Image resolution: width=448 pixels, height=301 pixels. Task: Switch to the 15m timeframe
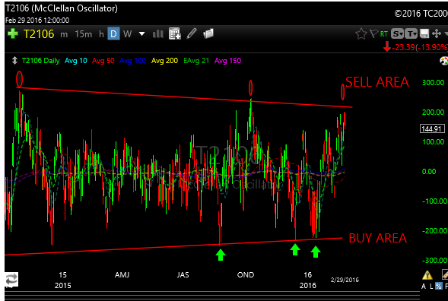coord(84,34)
